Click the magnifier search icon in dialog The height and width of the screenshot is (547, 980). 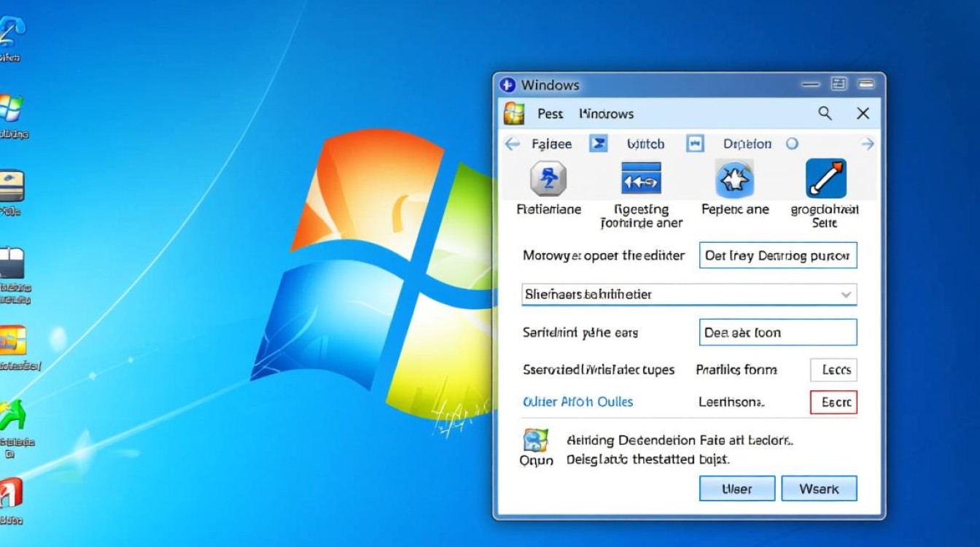pyautogui.click(x=825, y=113)
